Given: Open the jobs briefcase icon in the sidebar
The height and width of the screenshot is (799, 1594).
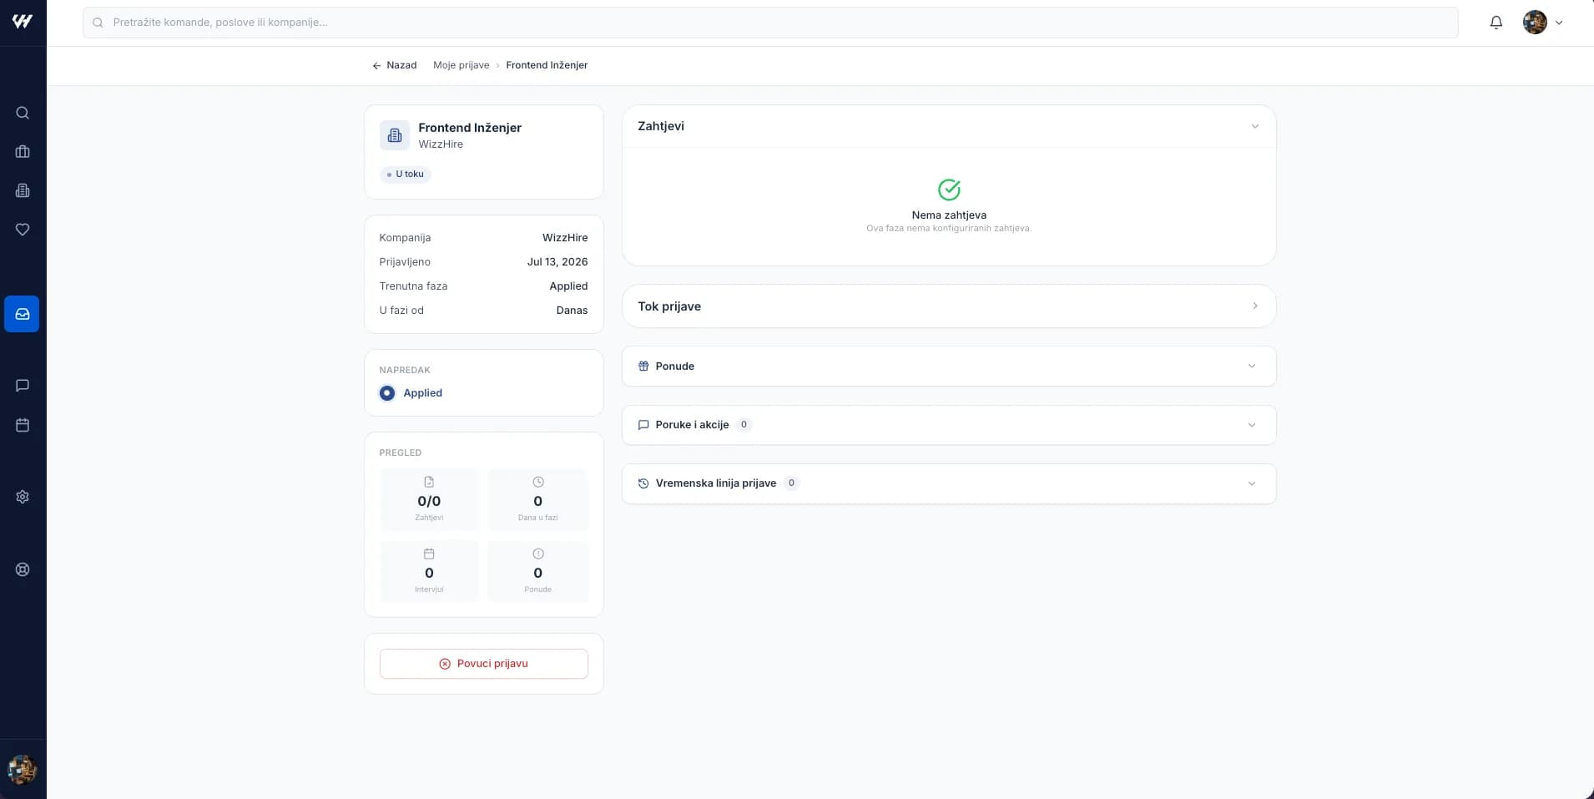Looking at the screenshot, I should (23, 152).
